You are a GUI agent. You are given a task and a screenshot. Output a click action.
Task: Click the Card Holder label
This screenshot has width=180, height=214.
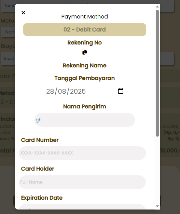click(x=38, y=169)
